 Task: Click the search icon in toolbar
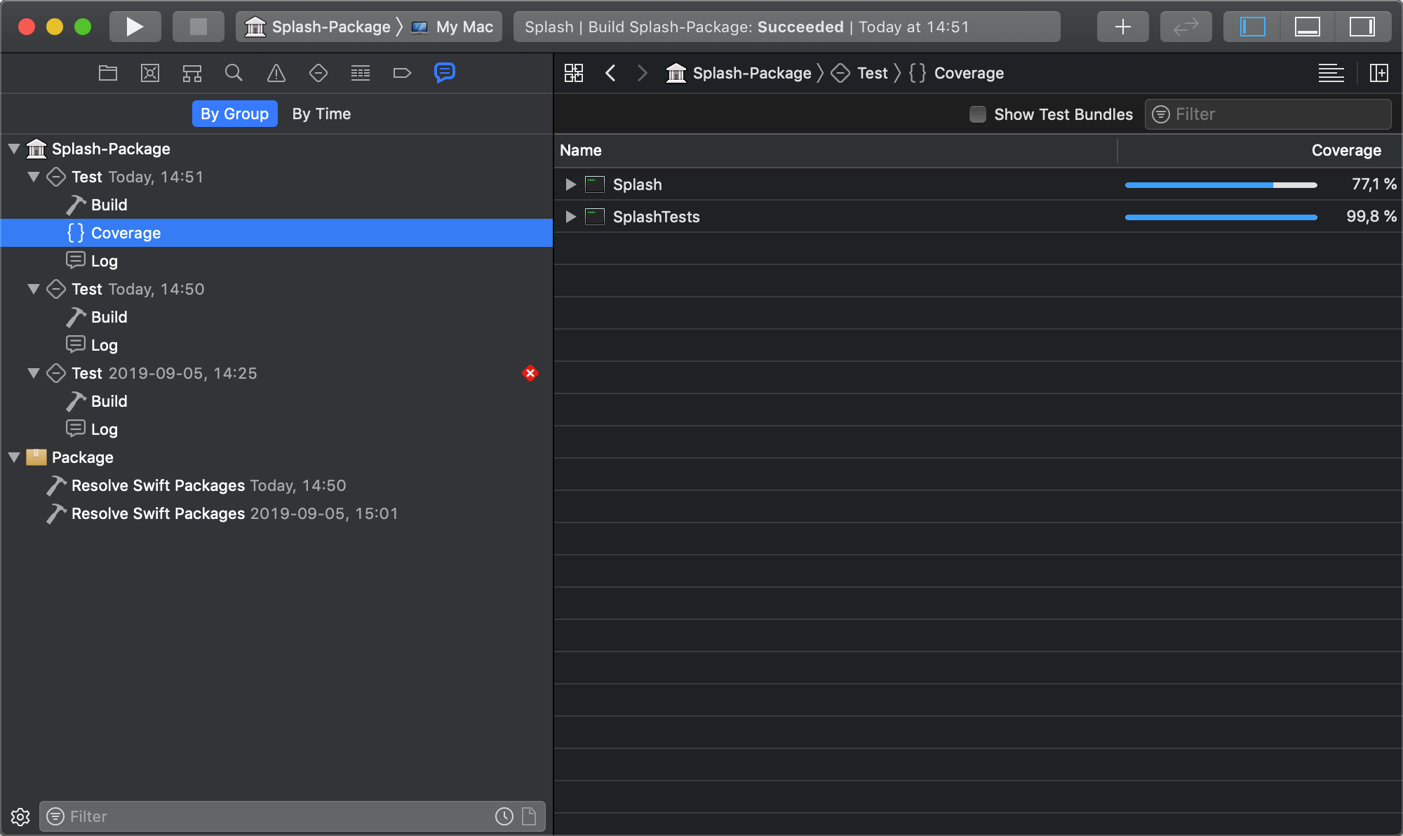(233, 73)
